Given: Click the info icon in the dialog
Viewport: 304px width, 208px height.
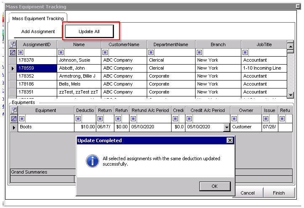Looking at the screenshot, I should [x=93, y=161].
